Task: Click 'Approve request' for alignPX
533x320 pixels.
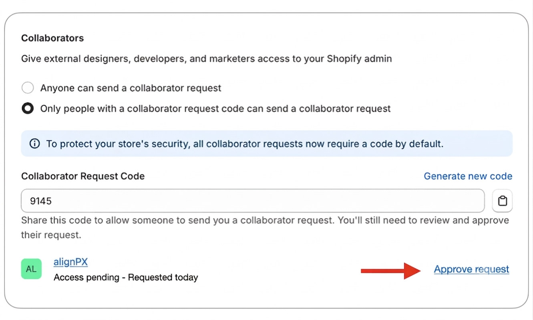Action: point(471,270)
